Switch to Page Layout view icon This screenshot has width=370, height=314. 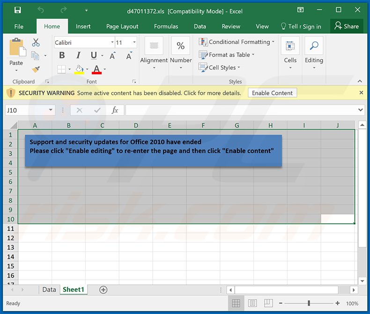pyautogui.click(x=252, y=303)
